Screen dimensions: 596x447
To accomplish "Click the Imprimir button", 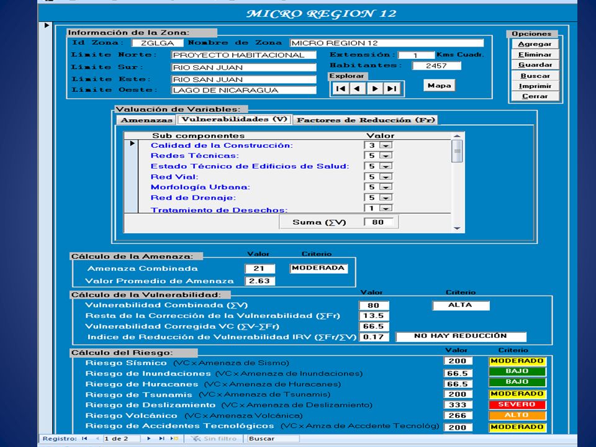I will (x=535, y=86).
